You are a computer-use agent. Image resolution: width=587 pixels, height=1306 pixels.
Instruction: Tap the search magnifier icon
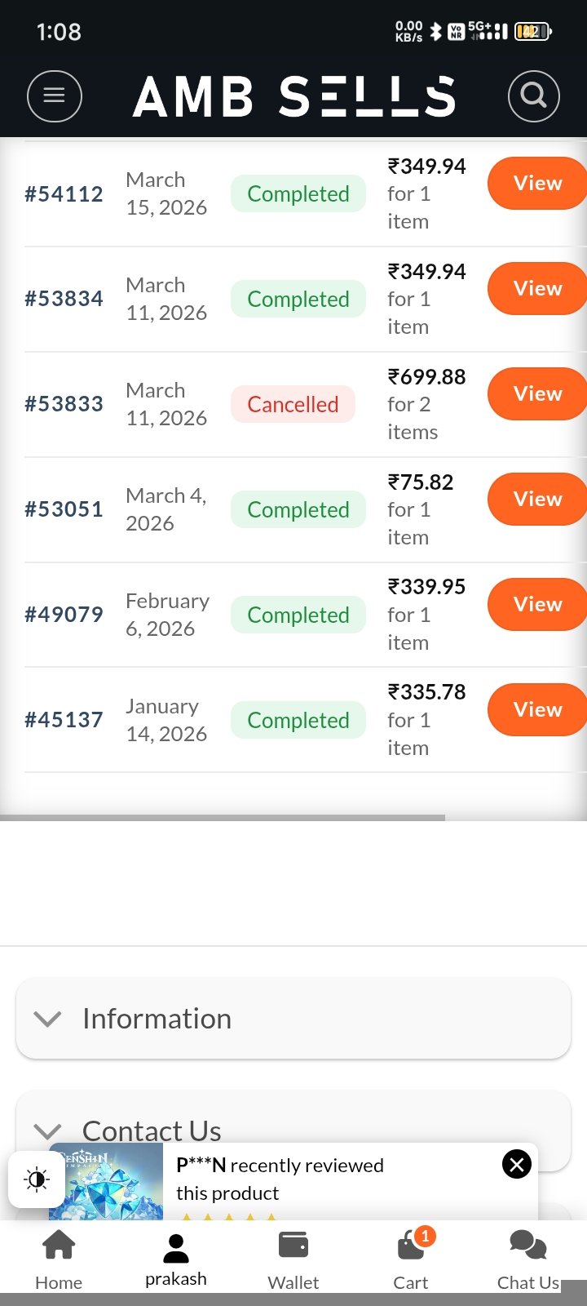(533, 96)
